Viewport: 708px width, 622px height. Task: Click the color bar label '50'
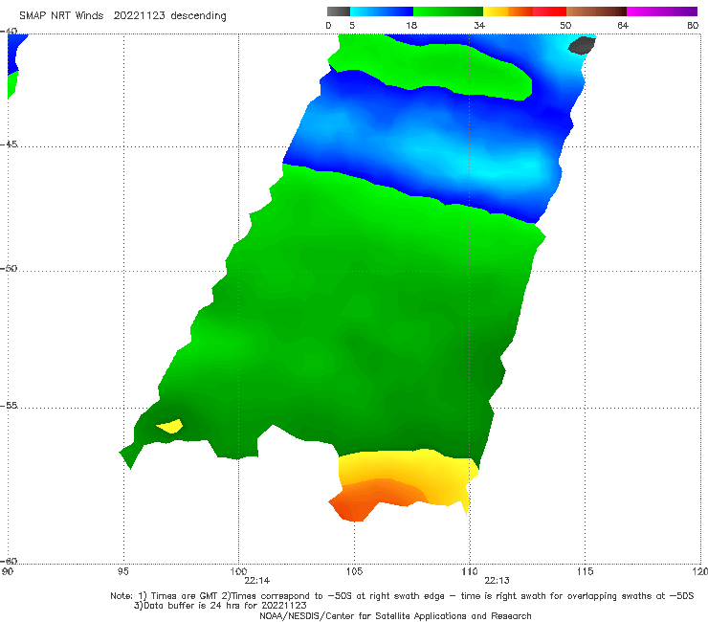pyautogui.click(x=565, y=25)
